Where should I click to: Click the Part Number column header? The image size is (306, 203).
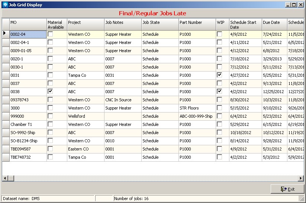[x=197, y=25]
